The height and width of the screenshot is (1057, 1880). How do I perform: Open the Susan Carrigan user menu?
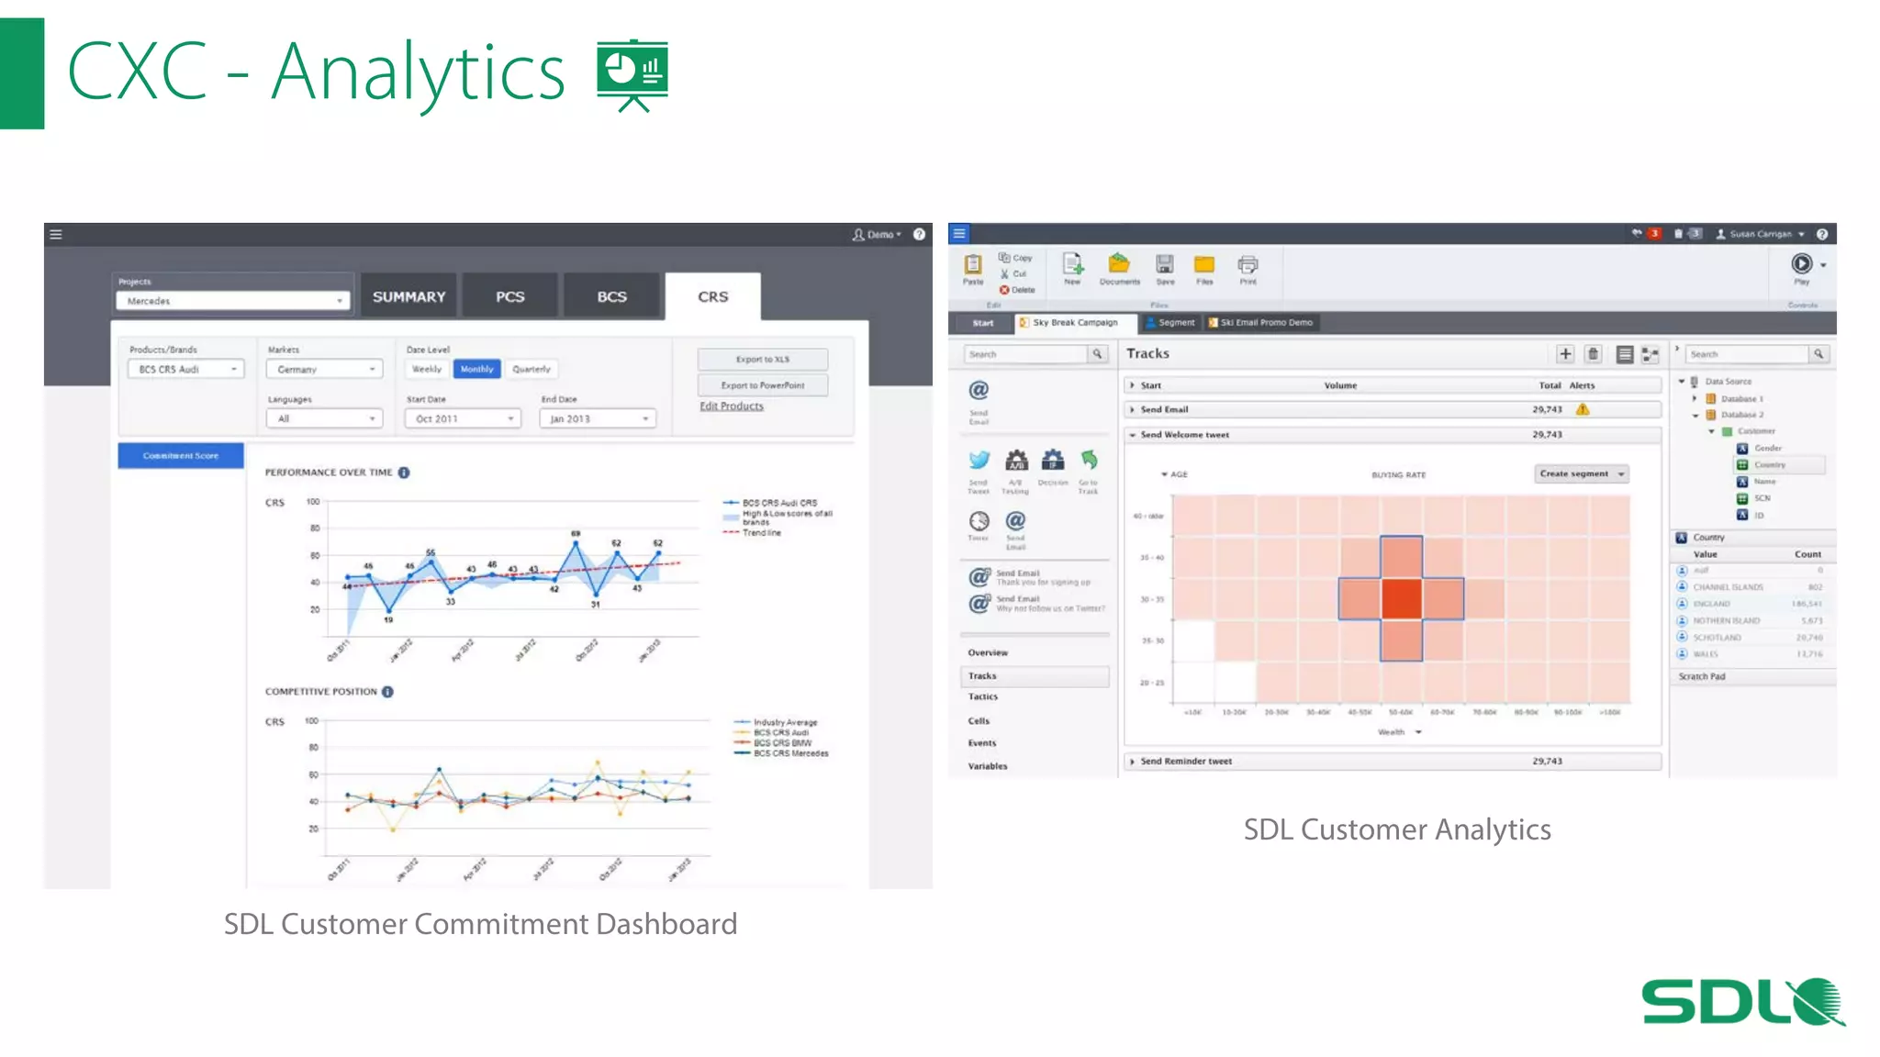pyautogui.click(x=1761, y=234)
